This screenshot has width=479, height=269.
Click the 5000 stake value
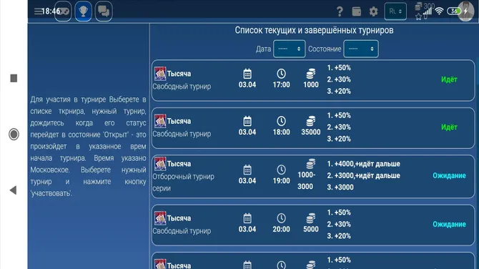(311, 229)
